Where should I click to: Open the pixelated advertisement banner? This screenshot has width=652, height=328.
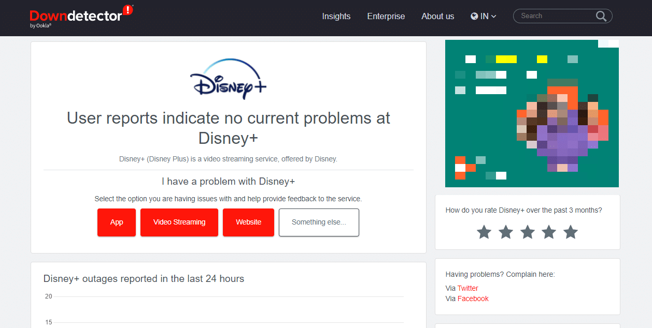click(532, 113)
